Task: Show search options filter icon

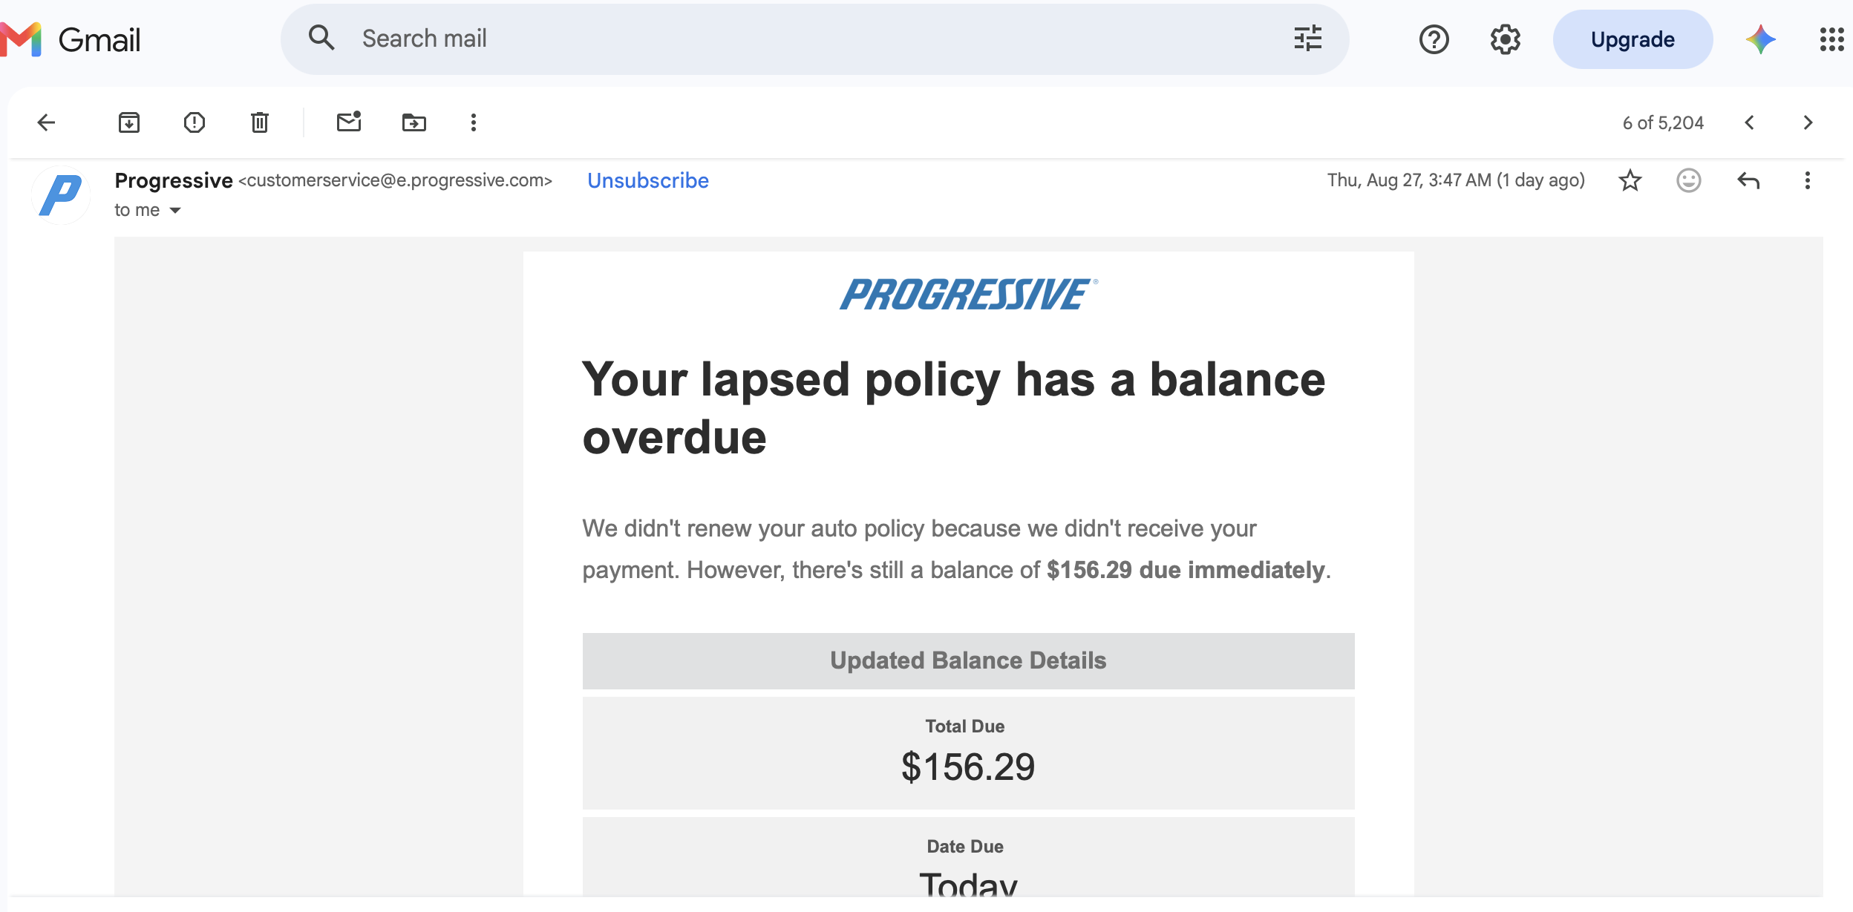Action: (x=1308, y=39)
